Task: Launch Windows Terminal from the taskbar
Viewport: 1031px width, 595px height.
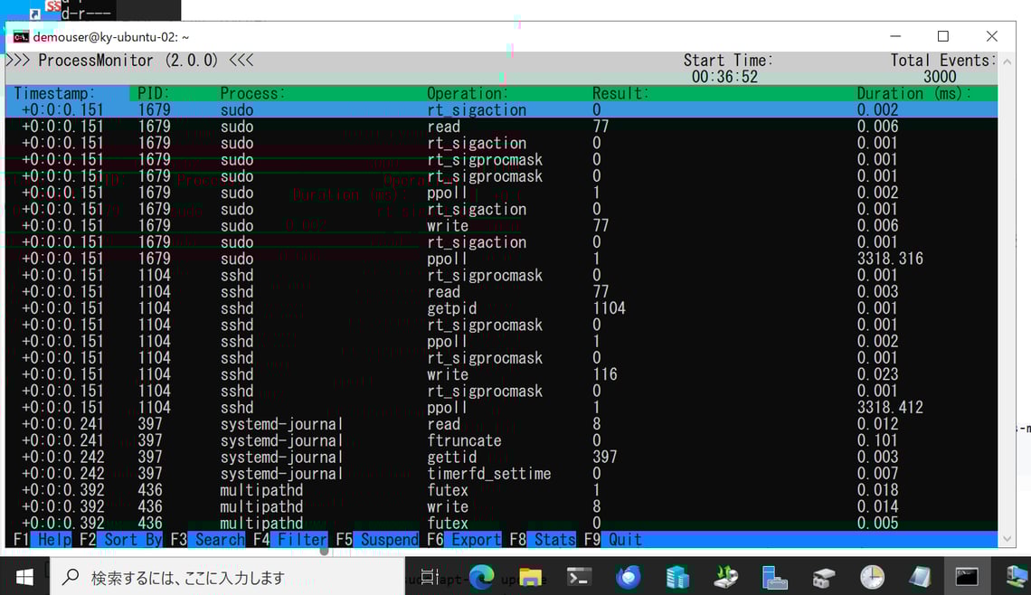Action: (577, 576)
